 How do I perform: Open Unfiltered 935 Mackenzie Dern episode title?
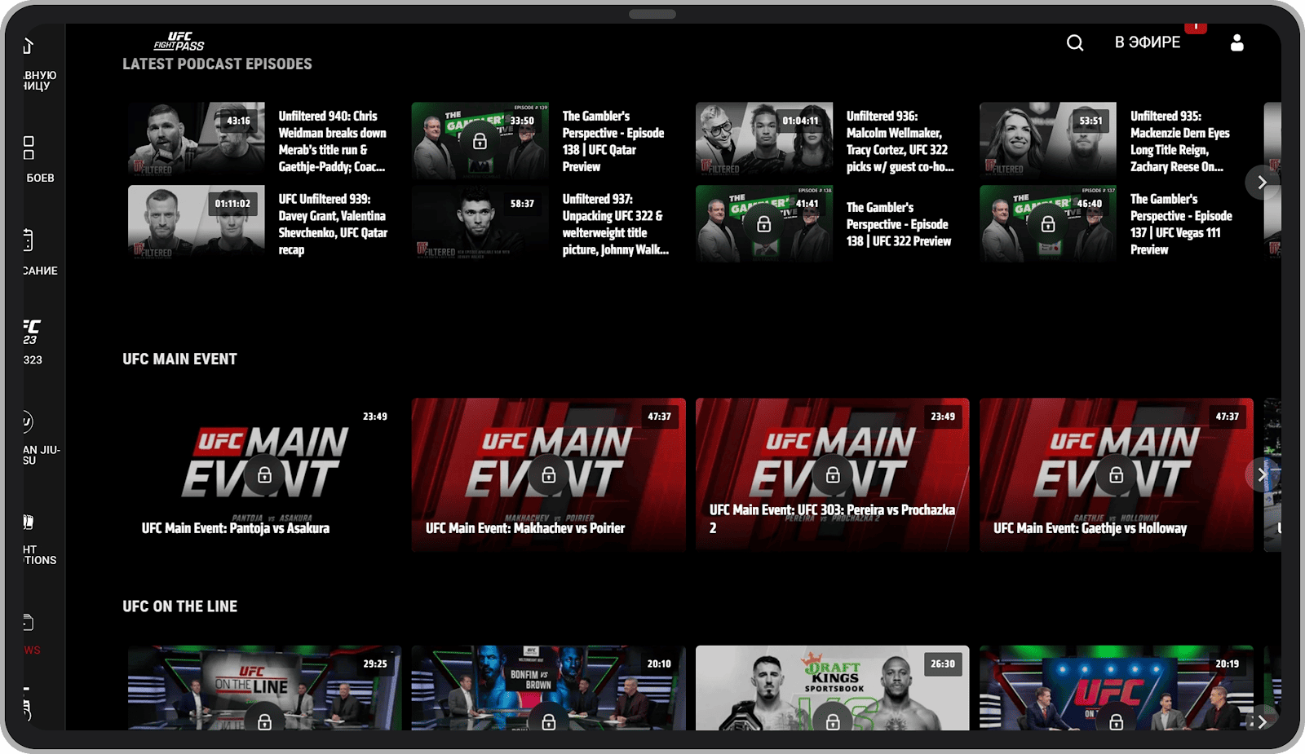tap(1179, 141)
